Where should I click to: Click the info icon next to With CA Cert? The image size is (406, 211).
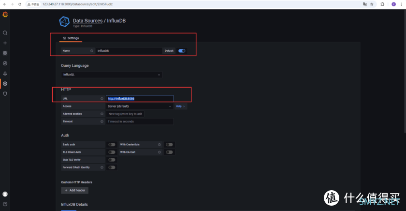[x=159, y=152]
